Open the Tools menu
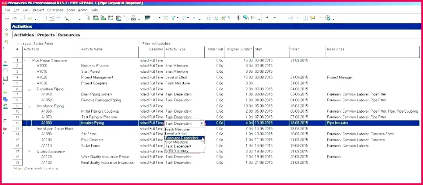 tap(70, 10)
